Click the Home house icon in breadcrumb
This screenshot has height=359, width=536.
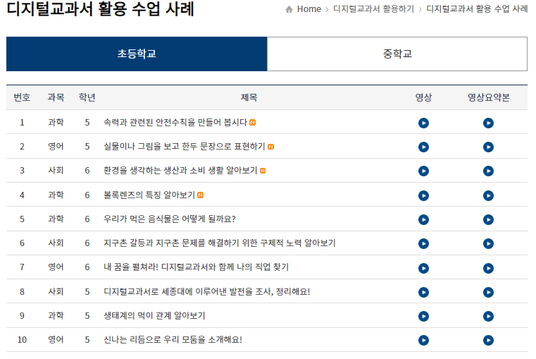point(289,9)
